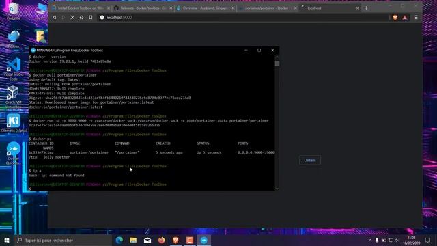This screenshot has width=437, height=246.
Task: Minimize the MINGW64 terminal window
Action: 246,50
